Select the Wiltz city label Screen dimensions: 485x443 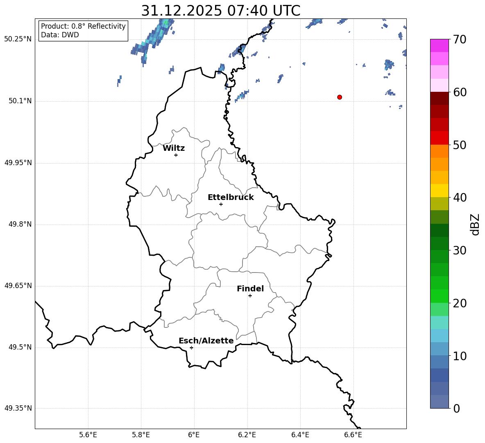[x=174, y=148]
